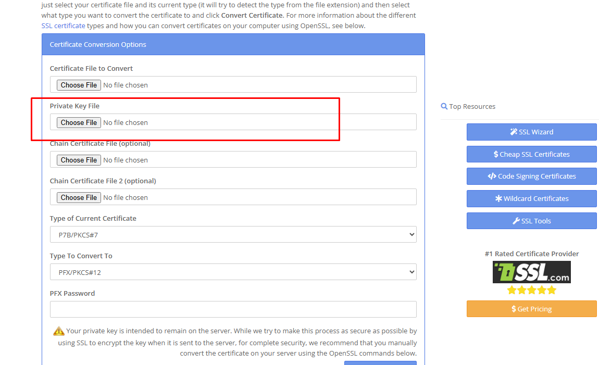This screenshot has width=599, height=365.
Task: Open the SSL Tools button
Action: (531, 221)
